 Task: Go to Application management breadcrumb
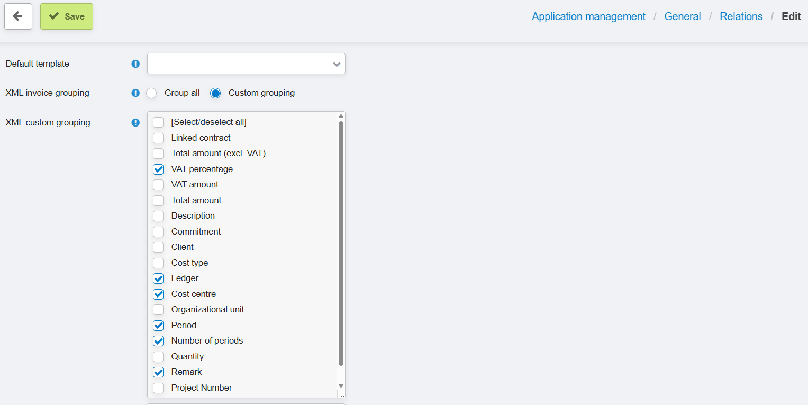(588, 16)
